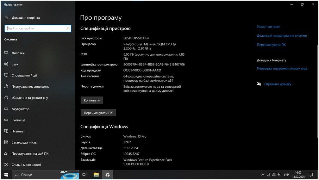319x180 pixels.
Task: Select the Сховище menu label
Action: pos(18,120)
